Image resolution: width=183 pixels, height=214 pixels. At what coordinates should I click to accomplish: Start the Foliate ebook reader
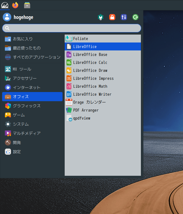tap(103, 39)
